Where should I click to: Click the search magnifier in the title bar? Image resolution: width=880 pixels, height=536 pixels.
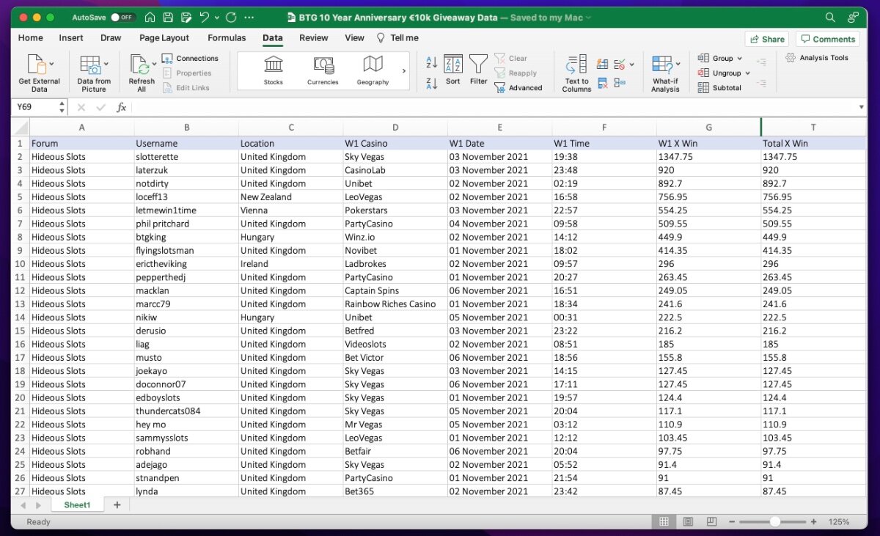pyautogui.click(x=830, y=17)
